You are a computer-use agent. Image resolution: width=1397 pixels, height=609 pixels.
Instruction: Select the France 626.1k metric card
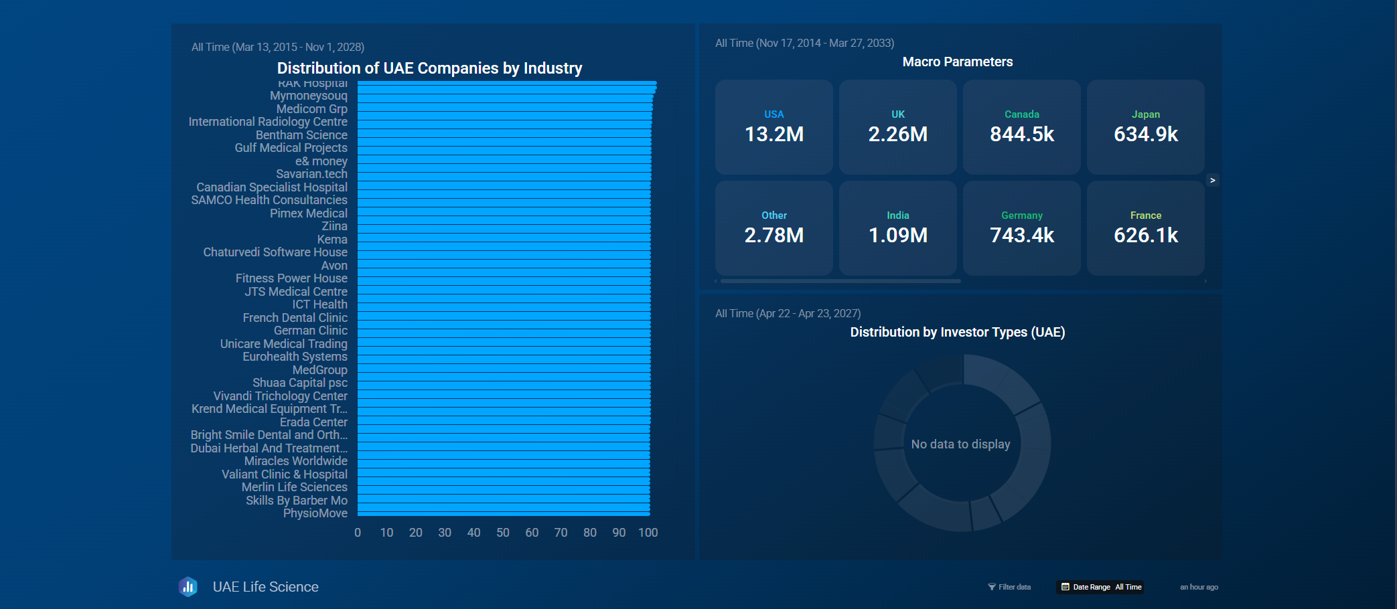[1145, 228]
